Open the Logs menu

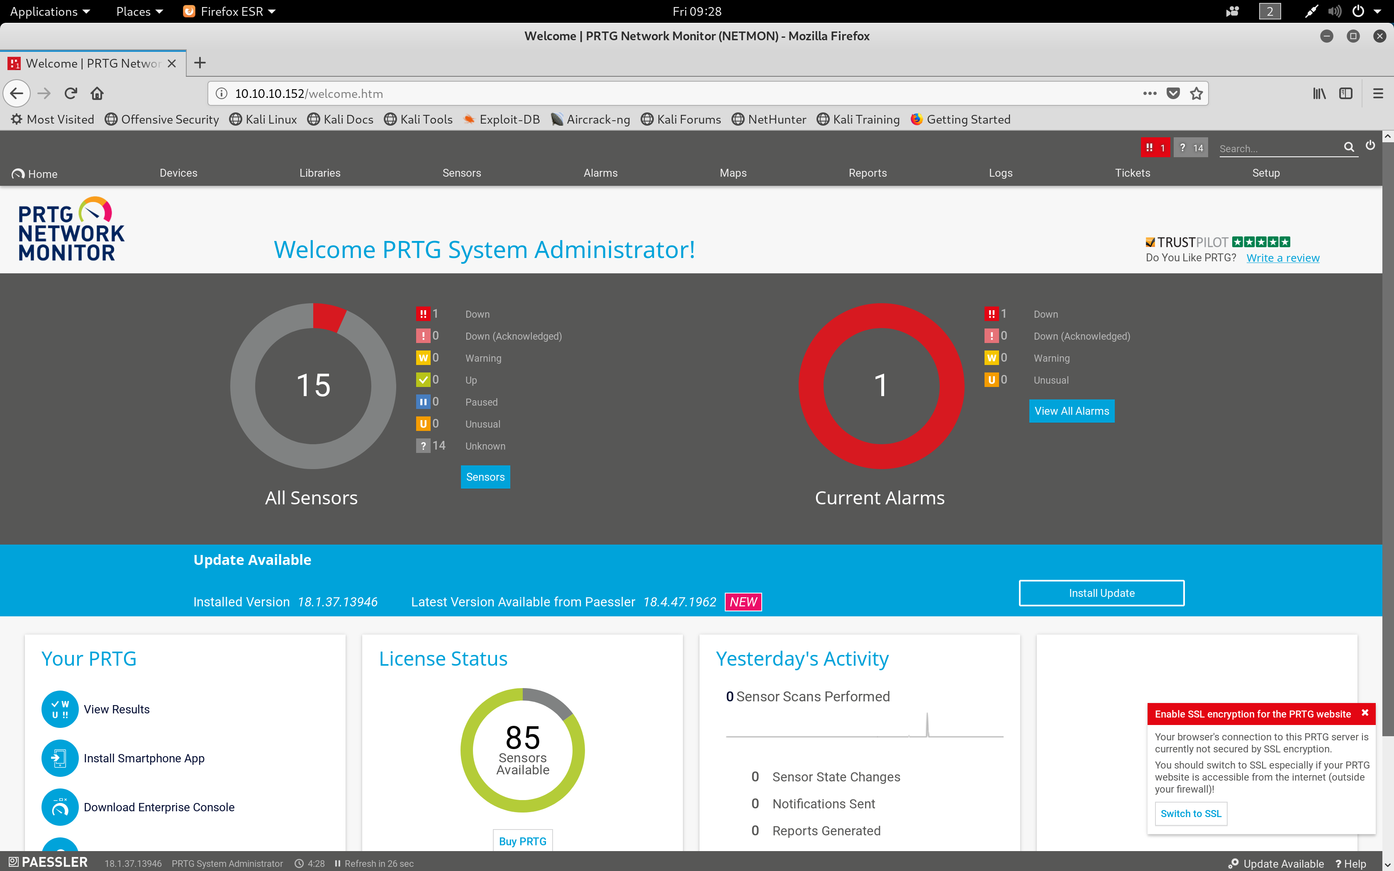[x=1001, y=173]
